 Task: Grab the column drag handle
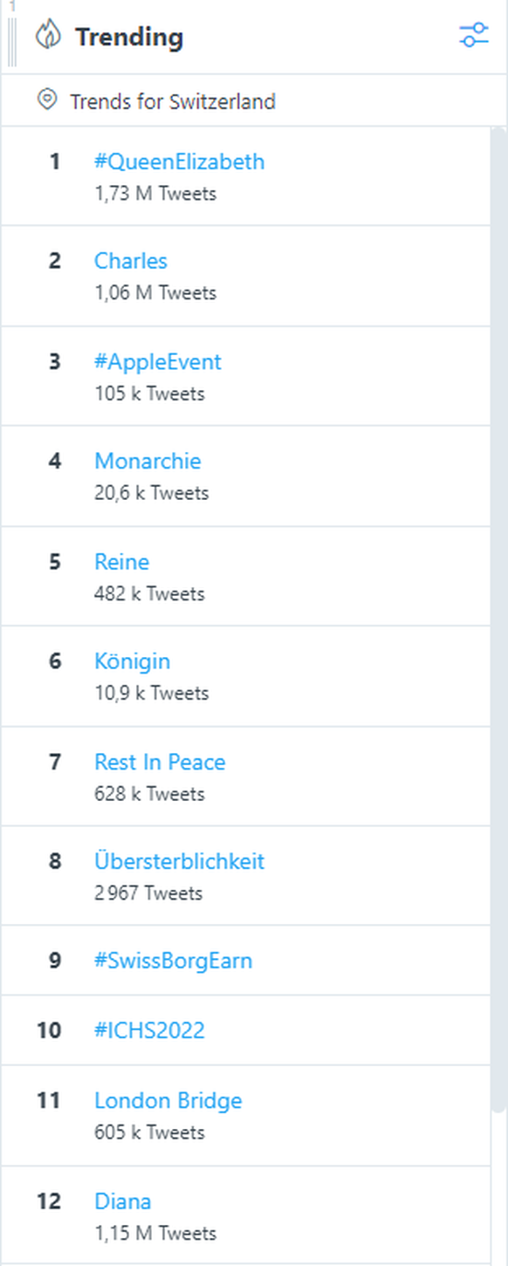[x=12, y=41]
